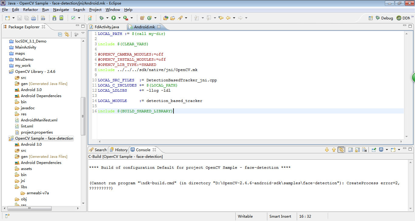
Task: Click the Display Selected Console monitor icon
Action: coord(381,150)
